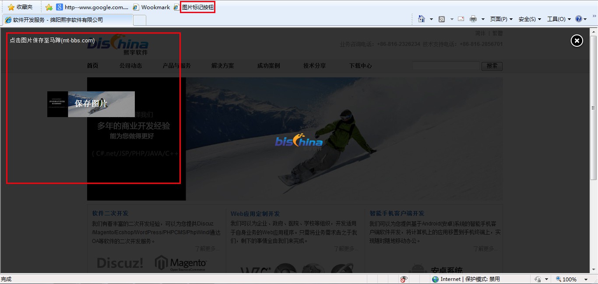Switch to 繁體 language link
The height and width of the screenshot is (284, 598).
click(497, 33)
